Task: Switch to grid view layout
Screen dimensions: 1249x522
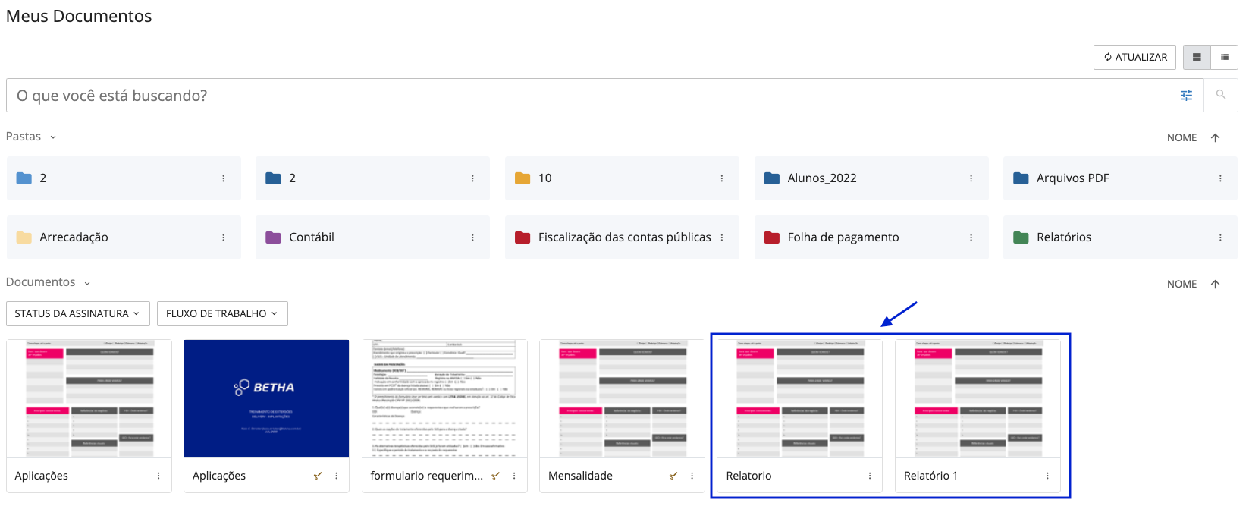Action: (1197, 57)
